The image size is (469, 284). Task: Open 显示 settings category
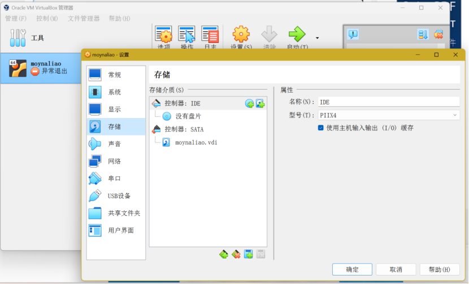pos(116,110)
